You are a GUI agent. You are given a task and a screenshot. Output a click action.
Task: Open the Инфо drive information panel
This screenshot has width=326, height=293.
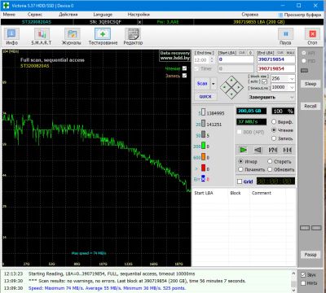(x=11, y=37)
